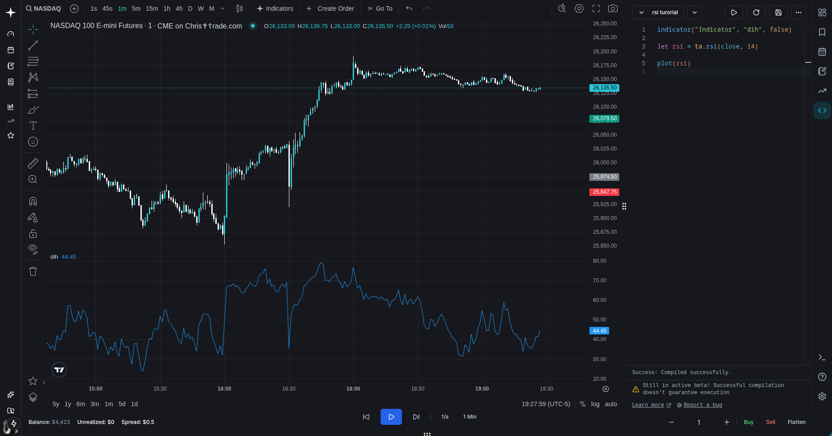Select the trend line drawing tool
The width and height of the screenshot is (832, 436).
(x=33, y=45)
